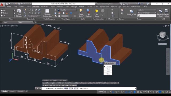Image resolution: width=171 pixels, height=96 pixels.
Task: Click Render to Size teapot icon
Action: tap(131, 11)
